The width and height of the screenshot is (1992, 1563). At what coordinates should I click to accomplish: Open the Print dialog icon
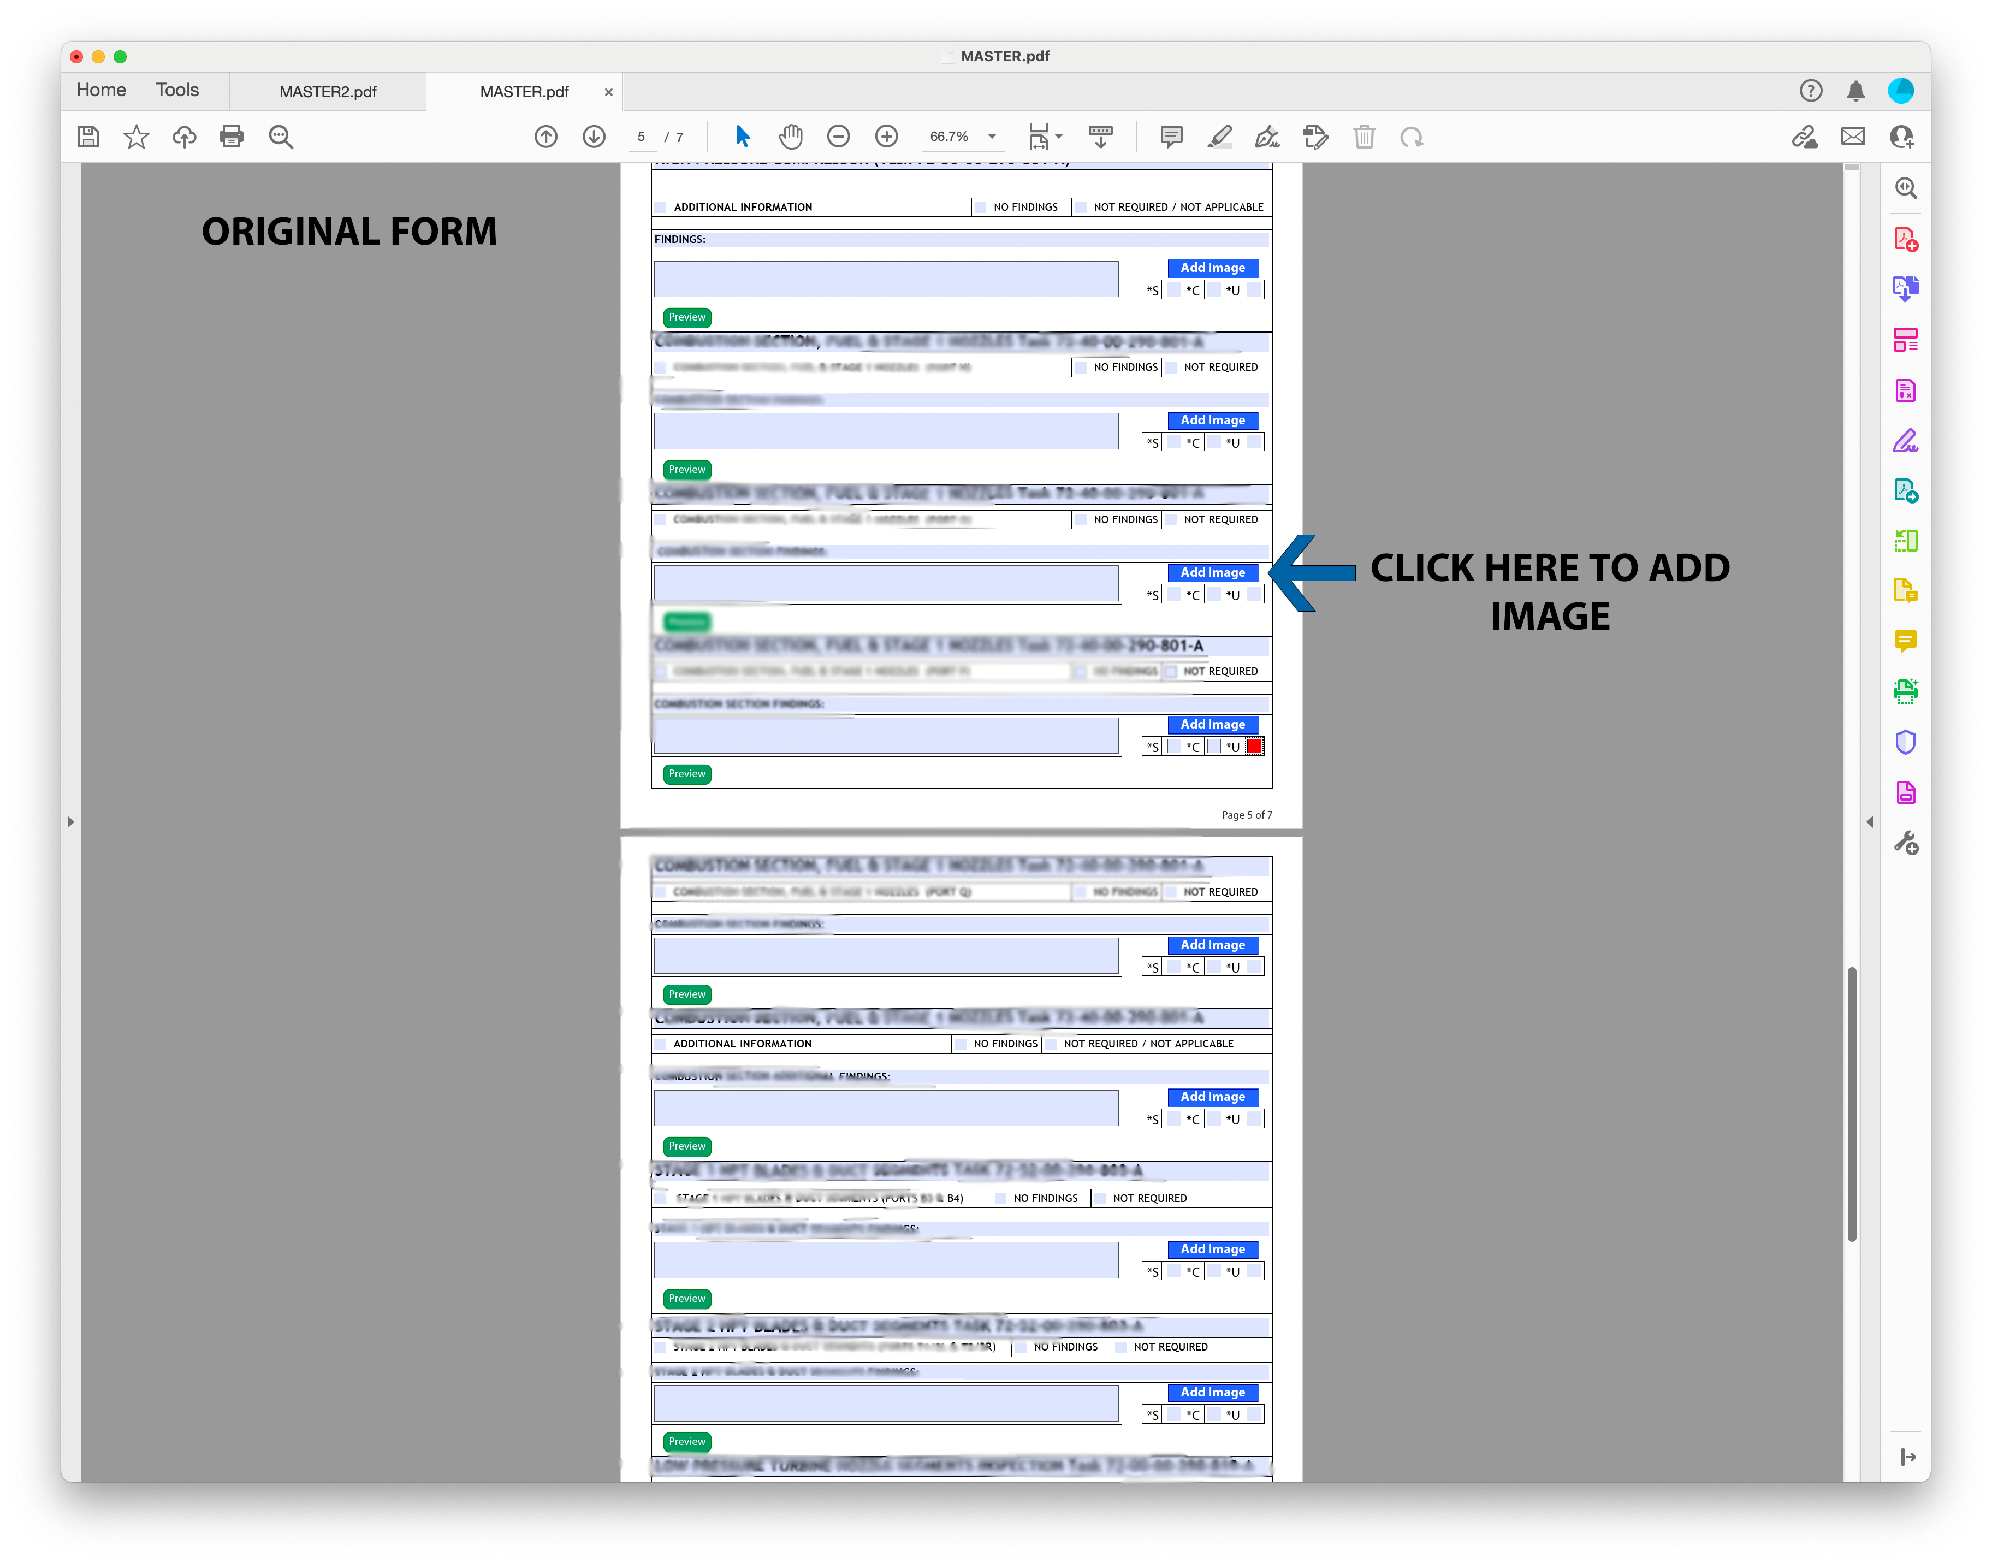[x=232, y=137]
